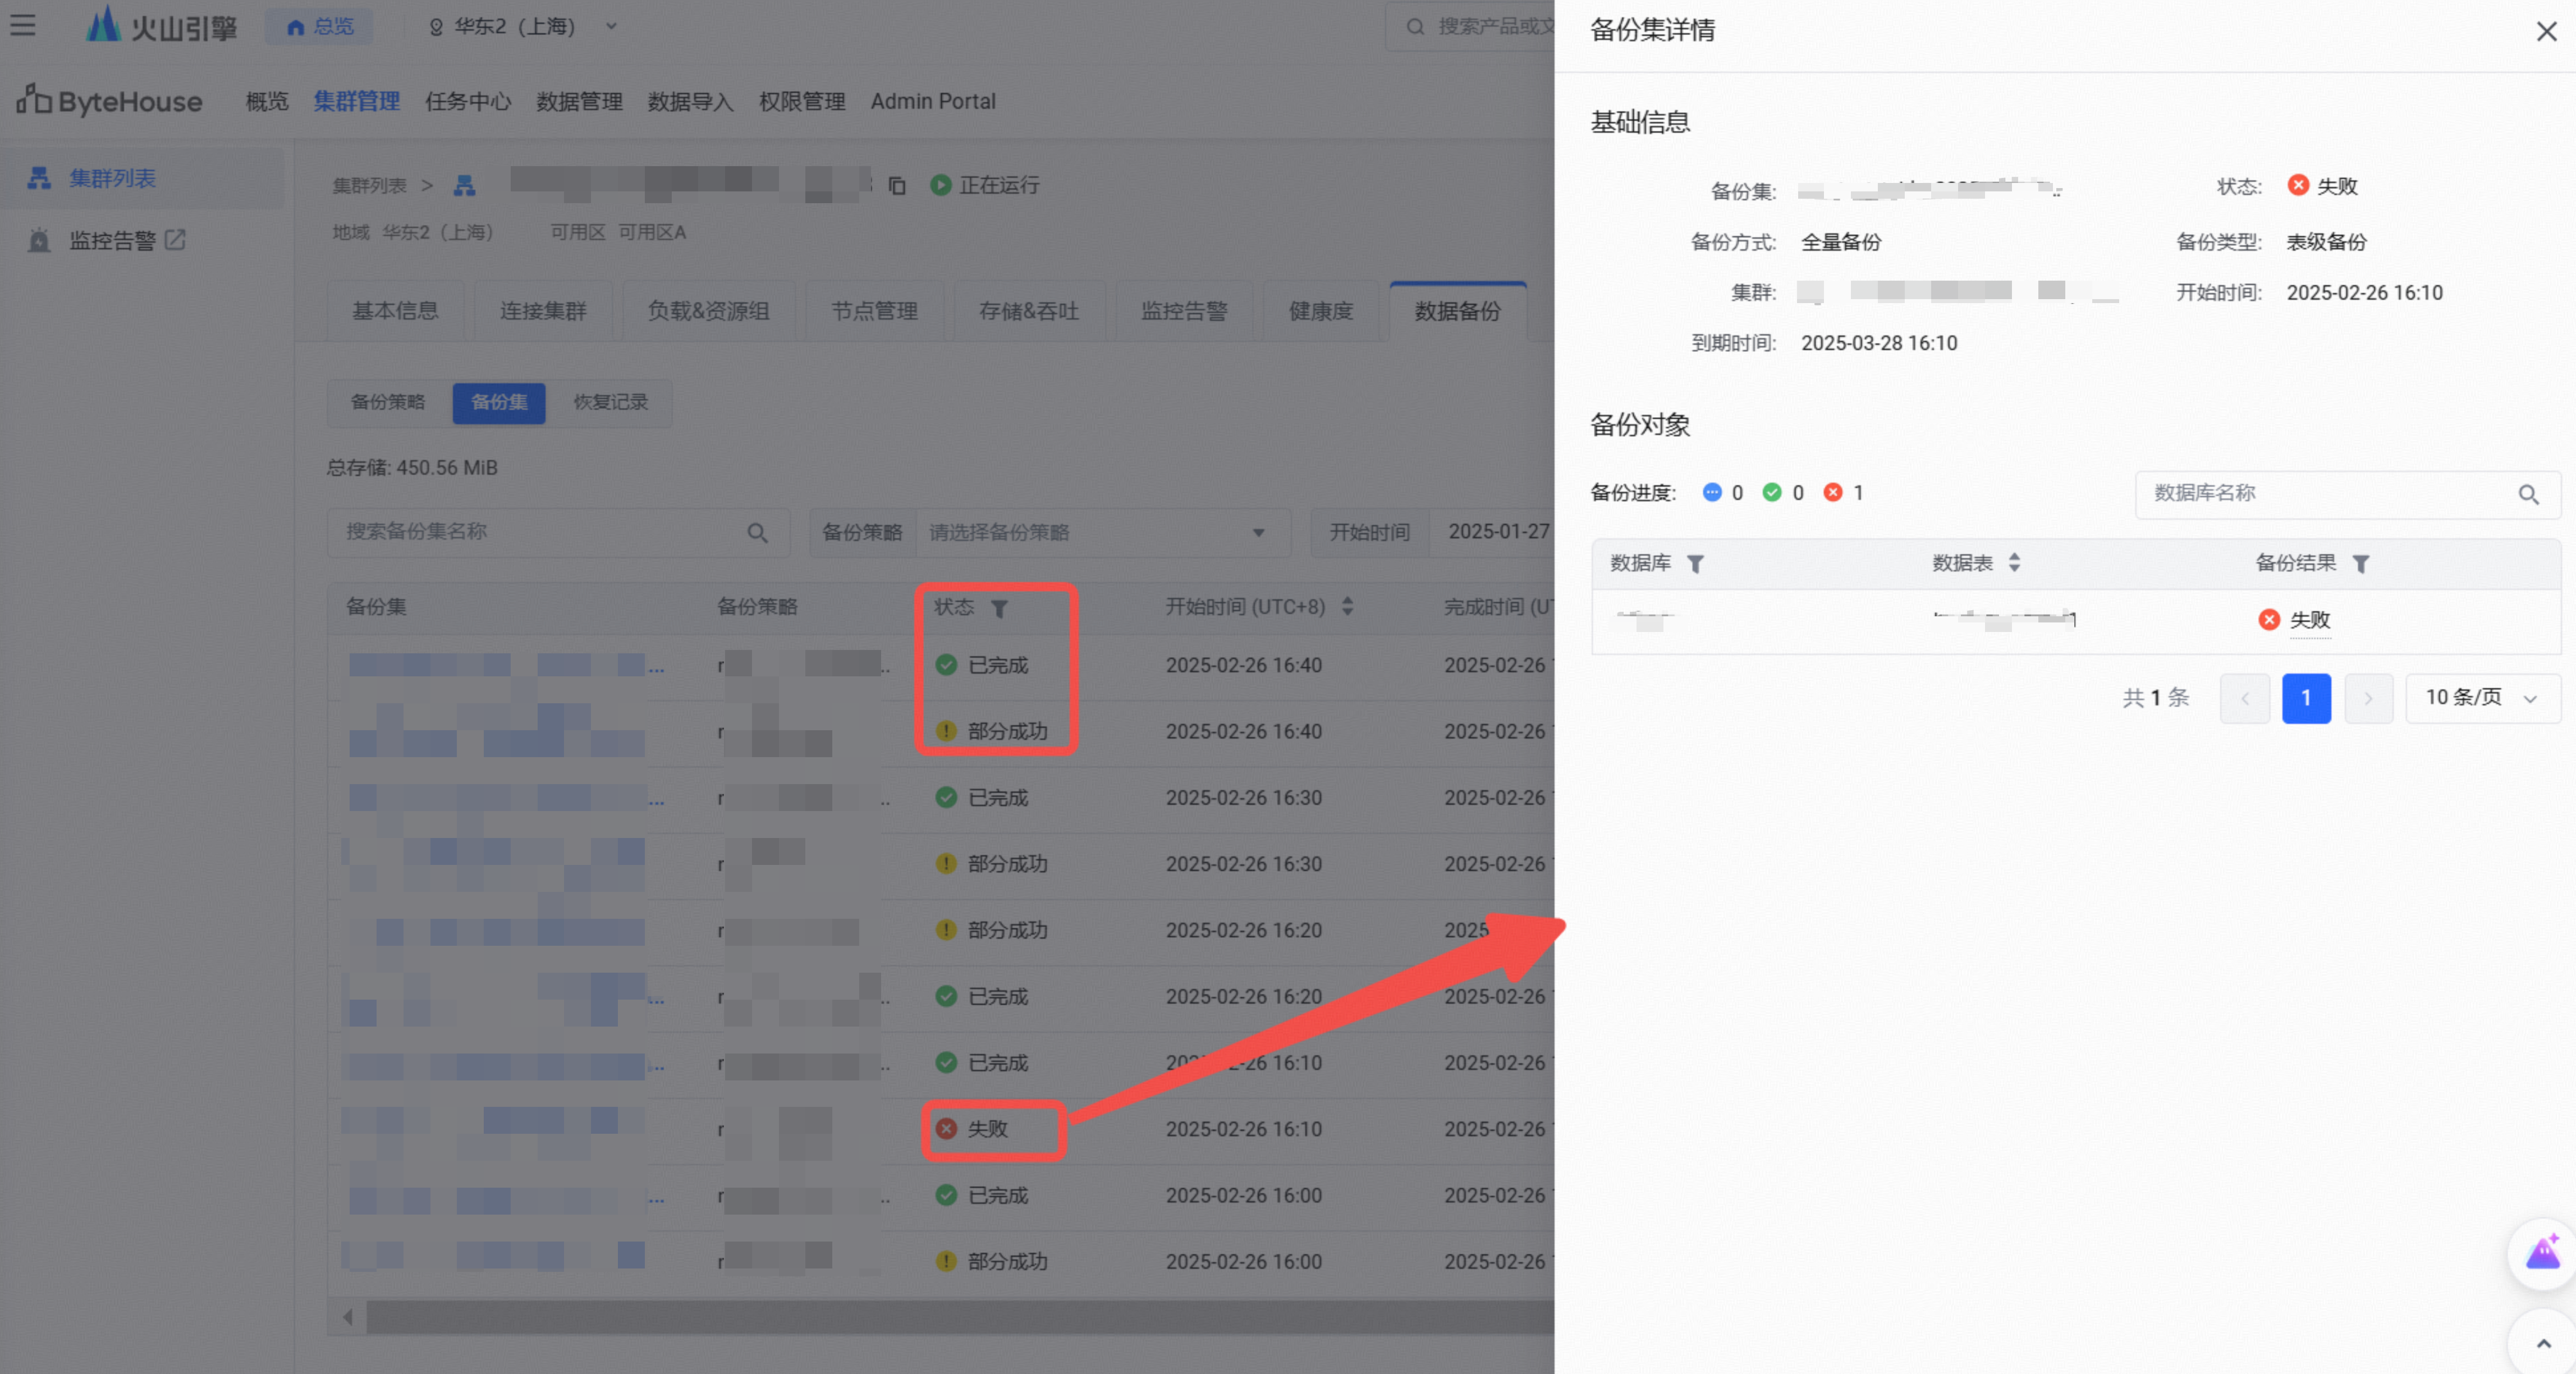Open the hamburger menu icon
The width and height of the screenshot is (2576, 1374).
tap(23, 25)
